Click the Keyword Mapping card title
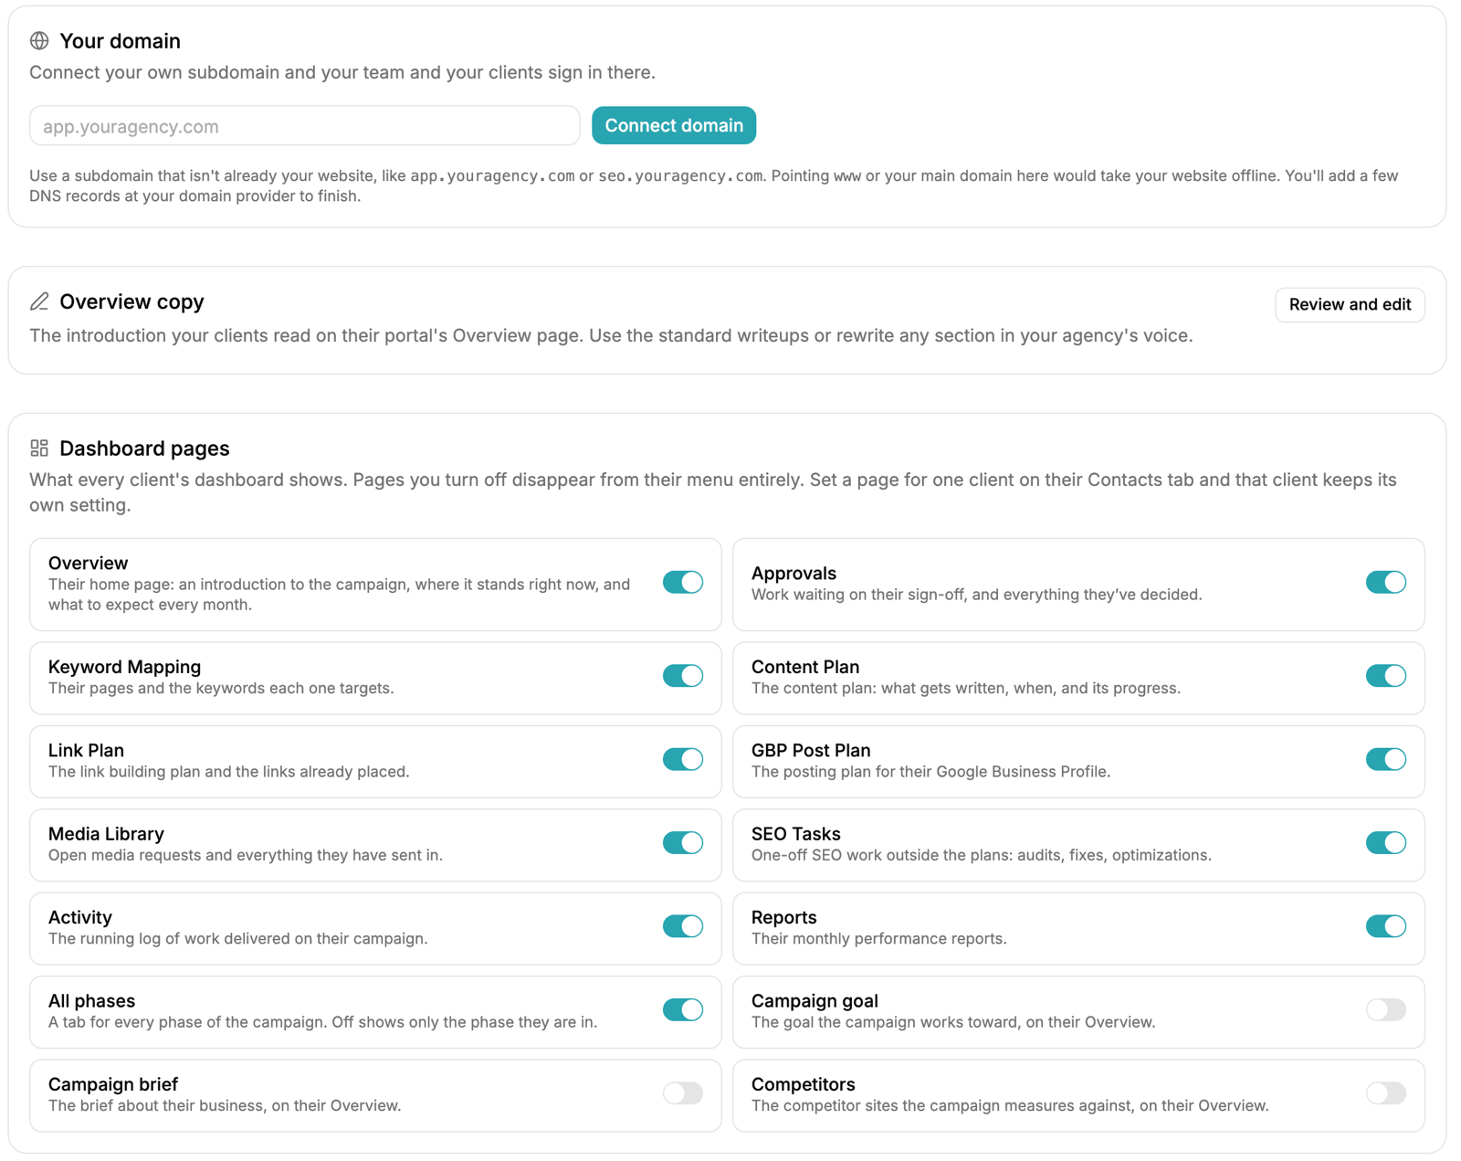This screenshot has height=1161, width=1461. (124, 667)
